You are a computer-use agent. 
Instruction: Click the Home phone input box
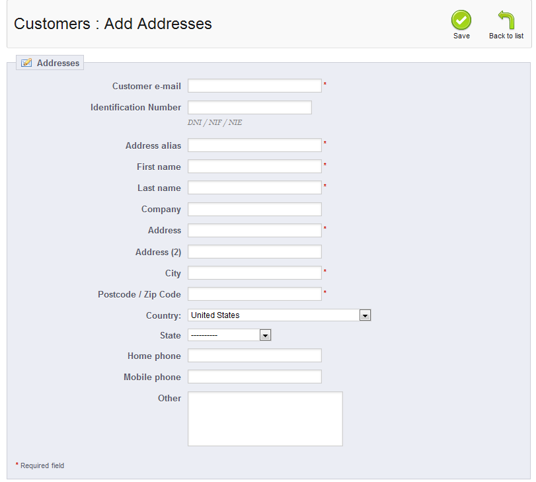tap(254, 356)
